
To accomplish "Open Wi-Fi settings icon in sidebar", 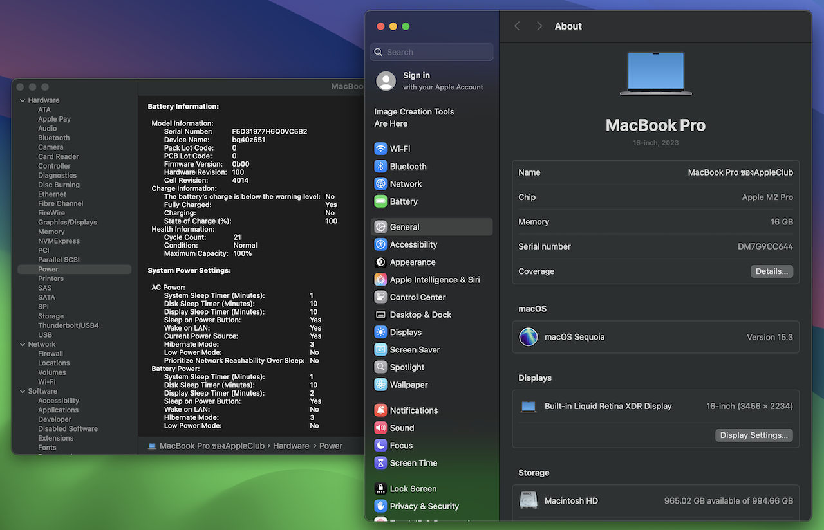I will 380,149.
